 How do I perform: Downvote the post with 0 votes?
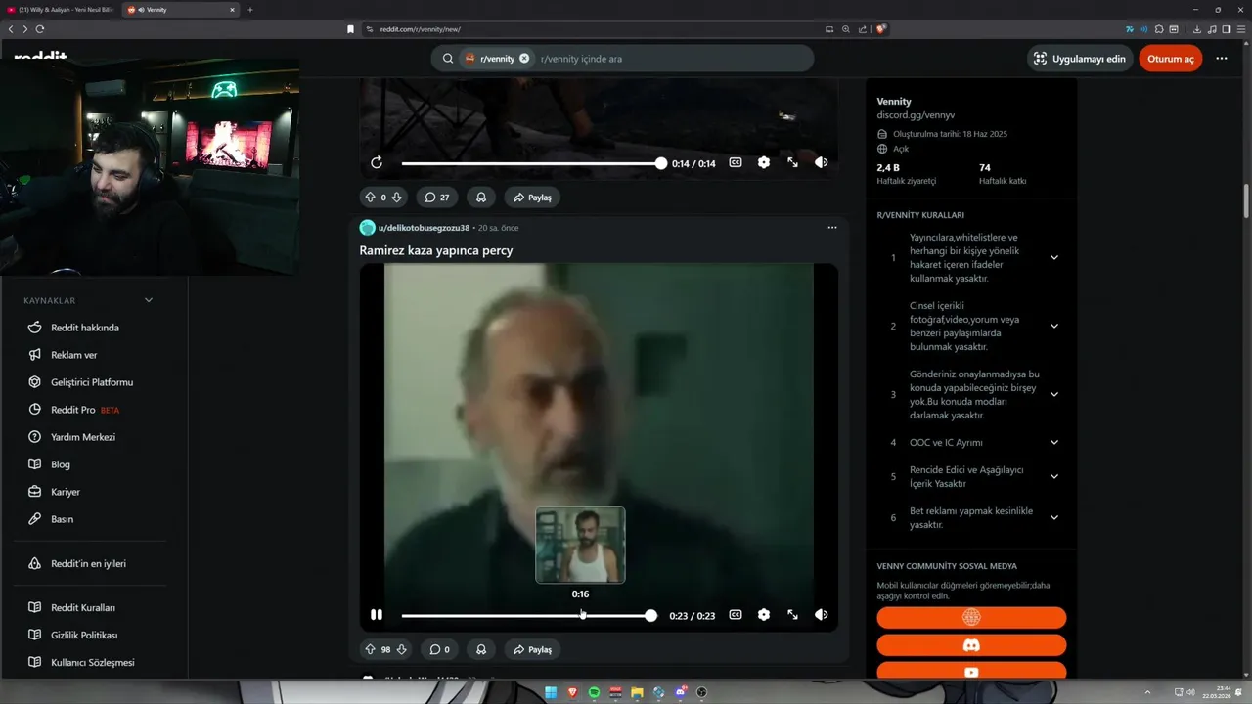(x=397, y=198)
